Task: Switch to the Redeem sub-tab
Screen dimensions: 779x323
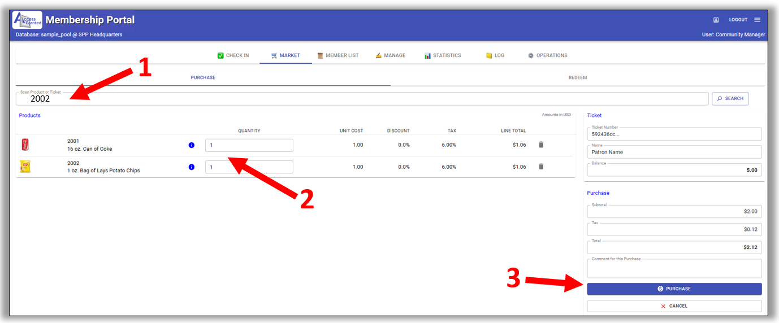Action: point(577,77)
